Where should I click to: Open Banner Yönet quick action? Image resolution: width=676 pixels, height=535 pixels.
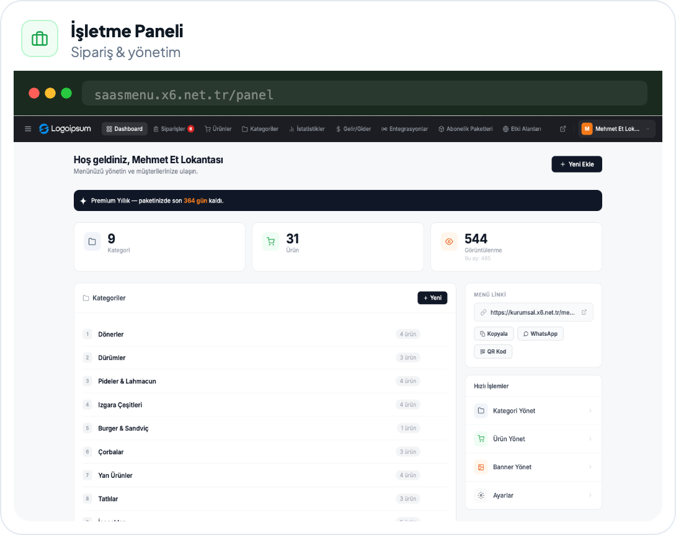(x=533, y=467)
